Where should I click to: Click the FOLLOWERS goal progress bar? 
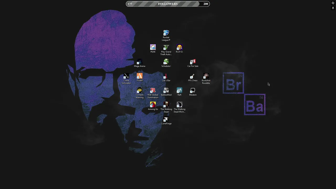[x=168, y=4]
